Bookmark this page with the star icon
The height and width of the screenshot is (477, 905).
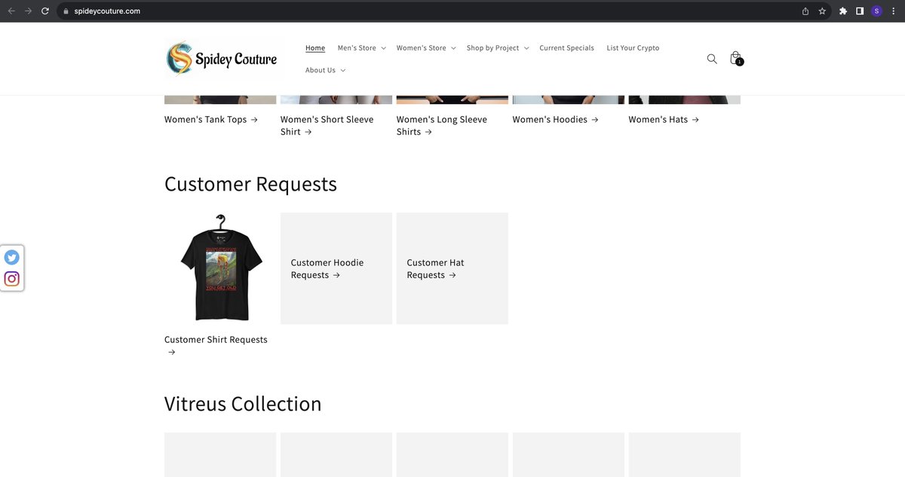coord(822,11)
